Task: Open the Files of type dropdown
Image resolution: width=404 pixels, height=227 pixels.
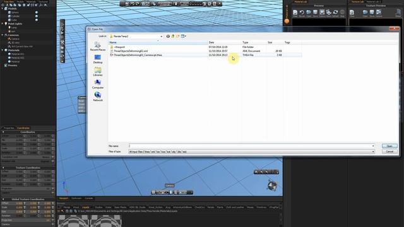Action: 373,151
